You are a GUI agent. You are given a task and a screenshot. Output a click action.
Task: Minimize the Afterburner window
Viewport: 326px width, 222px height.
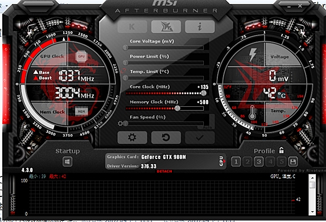coord(289,7)
